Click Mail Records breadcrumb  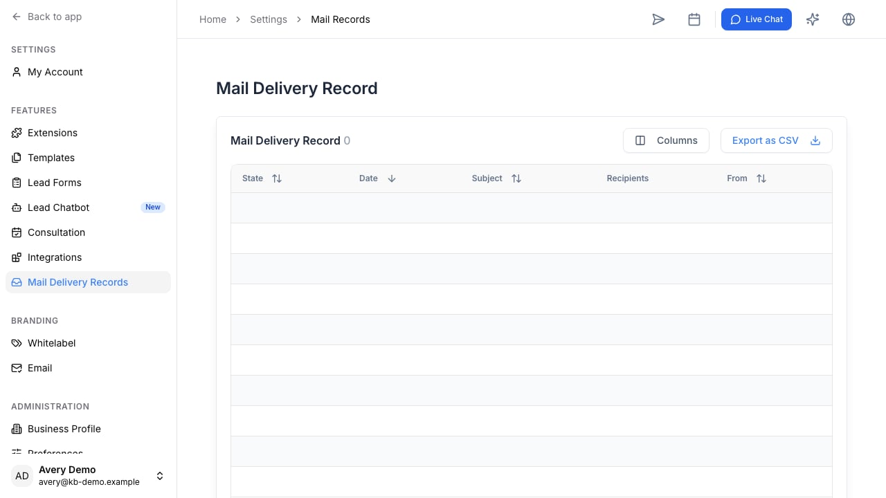(x=341, y=19)
